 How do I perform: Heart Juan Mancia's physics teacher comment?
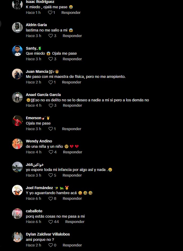click(x=51, y=82)
